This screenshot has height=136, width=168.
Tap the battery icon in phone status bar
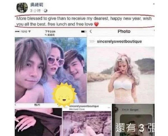point(83,32)
